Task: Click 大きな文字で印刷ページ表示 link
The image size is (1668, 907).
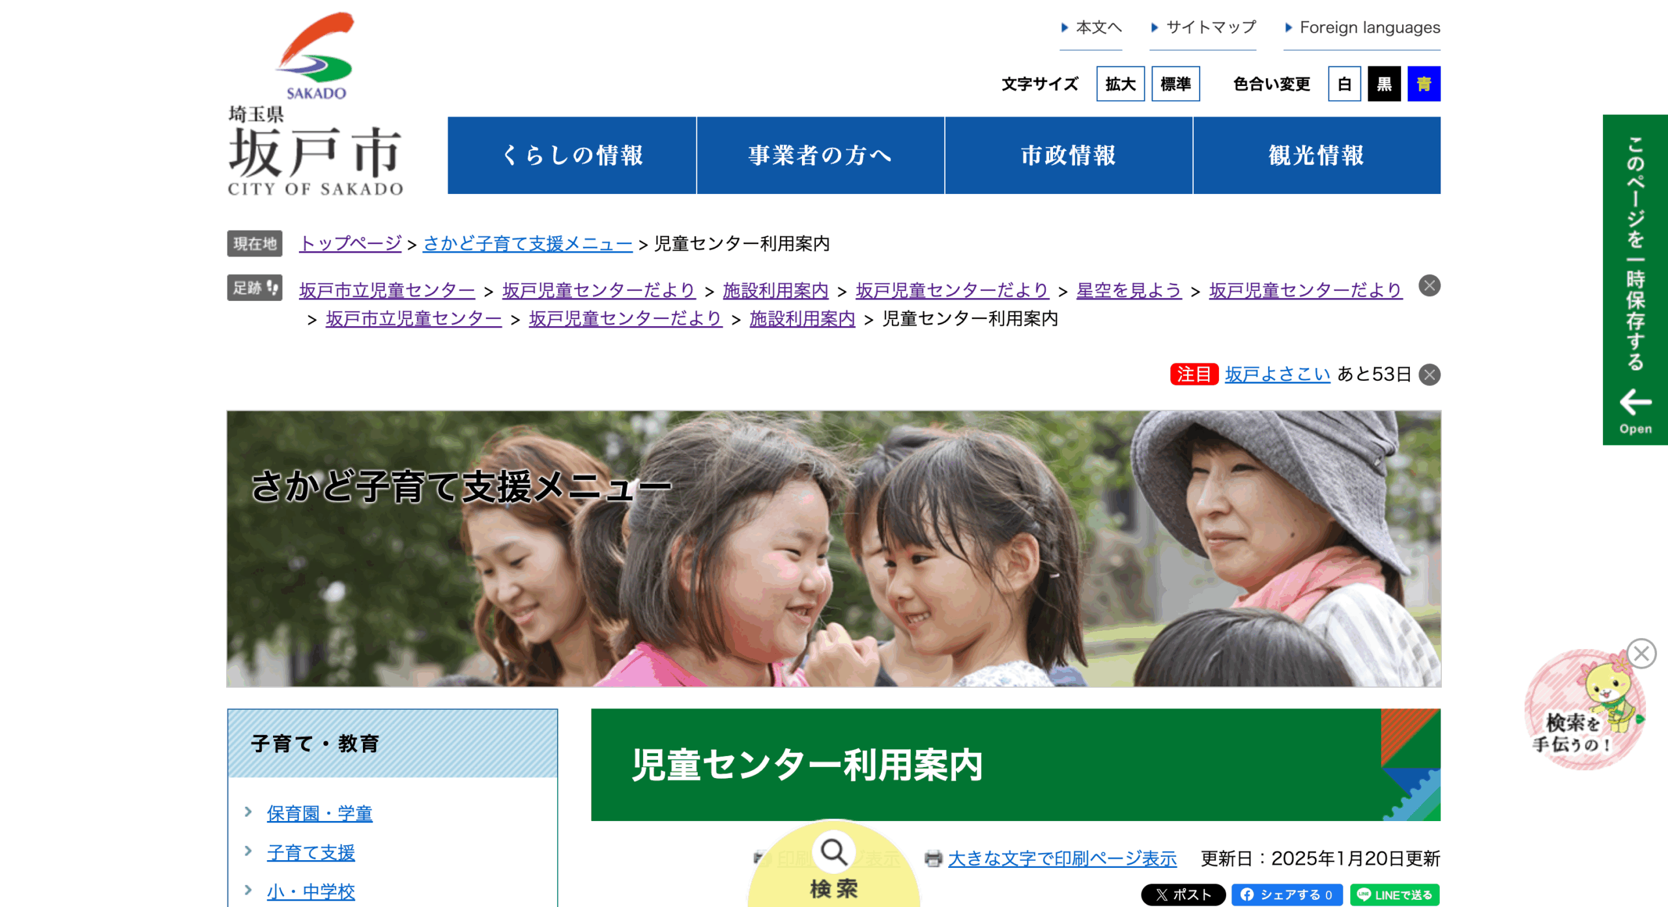Action: coord(1062,859)
